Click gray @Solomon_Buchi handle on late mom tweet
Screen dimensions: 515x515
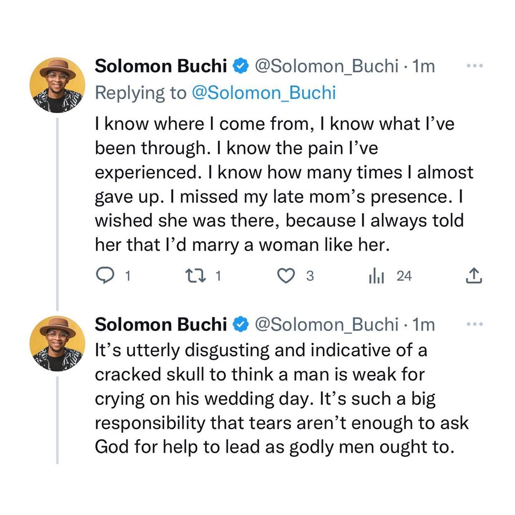coord(326,67)
